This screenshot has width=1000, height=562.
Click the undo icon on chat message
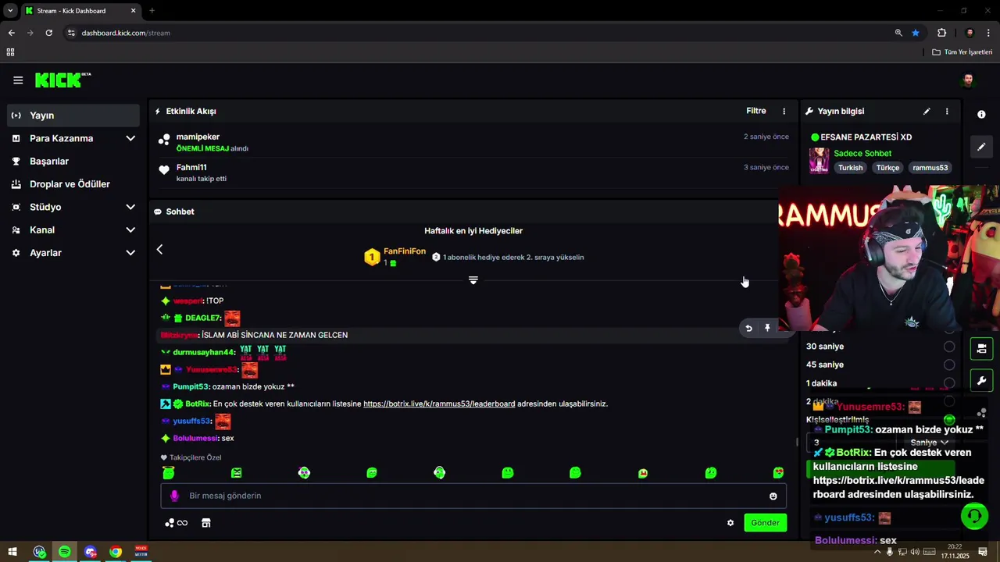(748, 329)
